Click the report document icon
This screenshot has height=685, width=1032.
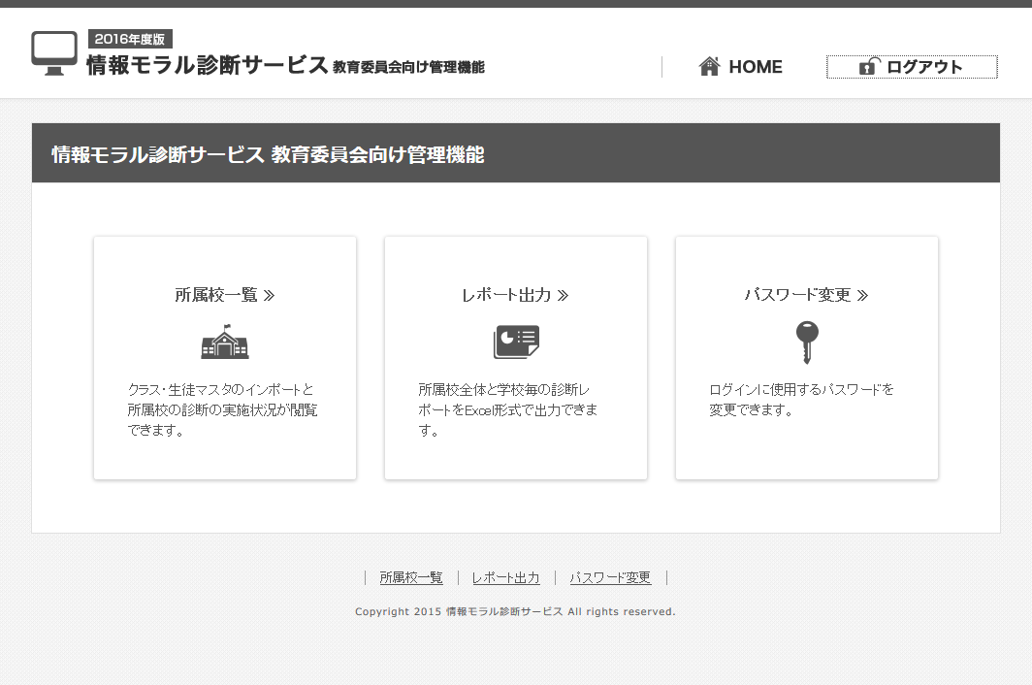[x=516, y=342]
